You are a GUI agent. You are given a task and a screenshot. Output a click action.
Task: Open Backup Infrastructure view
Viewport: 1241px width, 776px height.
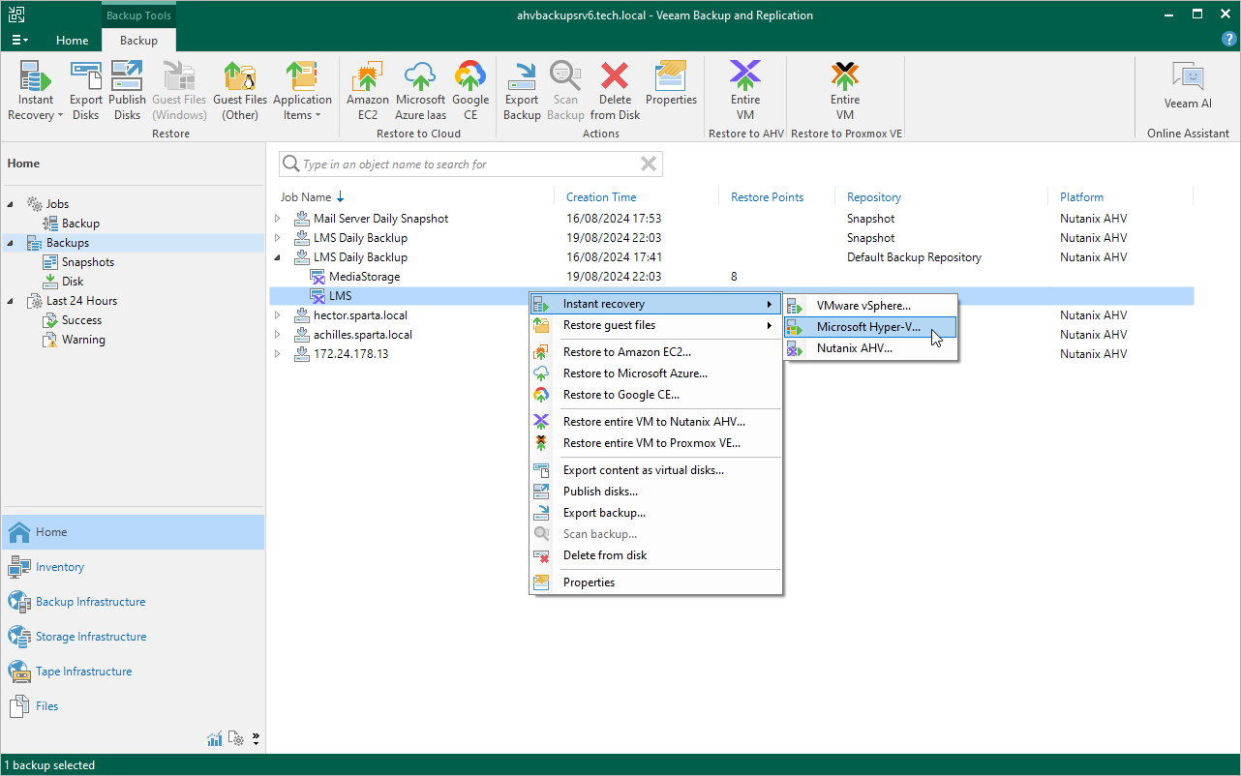click(x=133, y=602)
